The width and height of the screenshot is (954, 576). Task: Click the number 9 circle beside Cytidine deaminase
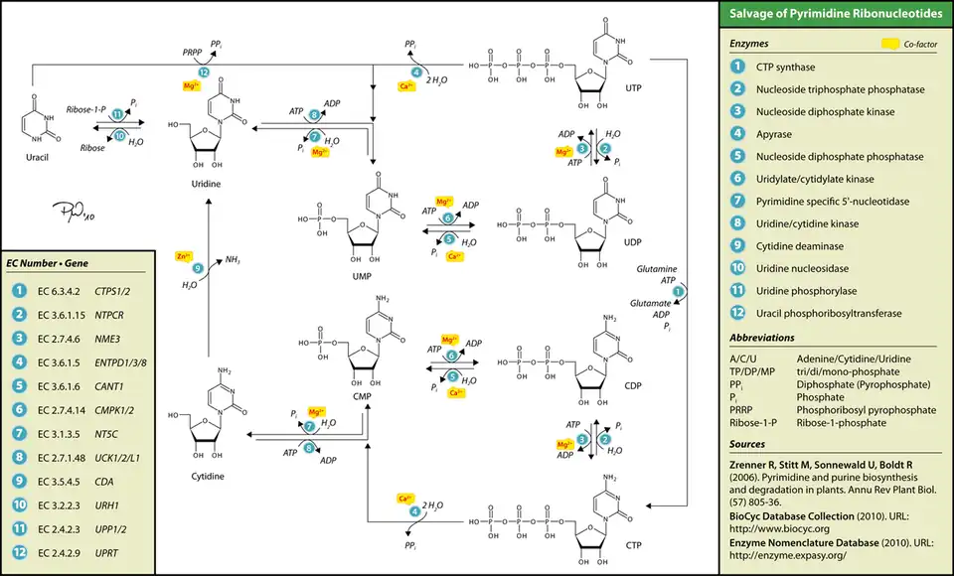pos(737,245)
